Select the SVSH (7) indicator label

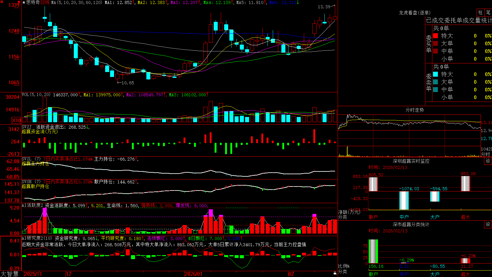[31, 182]
